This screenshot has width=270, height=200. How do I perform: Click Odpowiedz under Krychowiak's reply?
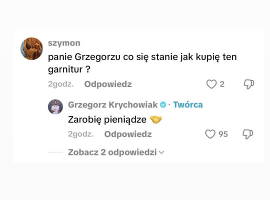(x=128, y=134)
